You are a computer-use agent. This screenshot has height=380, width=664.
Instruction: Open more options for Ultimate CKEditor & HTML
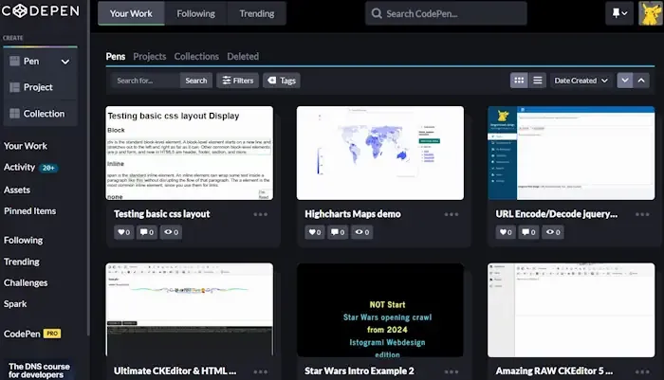[261, 371]
